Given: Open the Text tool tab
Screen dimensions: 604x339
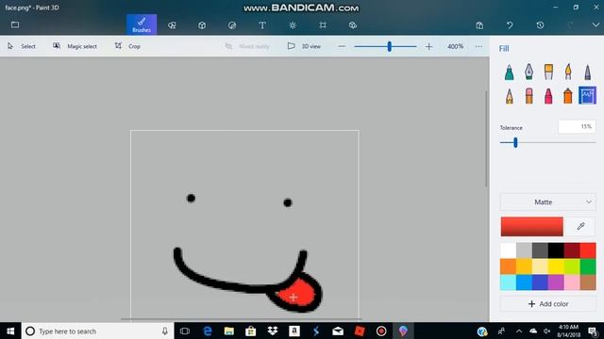Looking at the screenshot, I should click(262, 25).
